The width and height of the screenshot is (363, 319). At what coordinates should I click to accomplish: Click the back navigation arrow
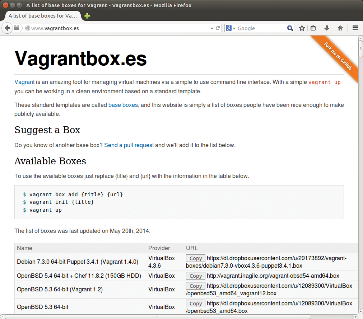click(7, 28)
